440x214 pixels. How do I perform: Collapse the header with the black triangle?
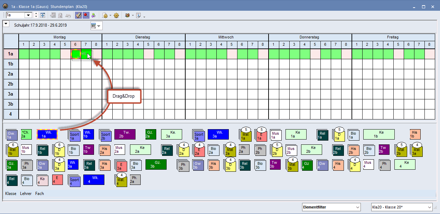coord(6,24)
